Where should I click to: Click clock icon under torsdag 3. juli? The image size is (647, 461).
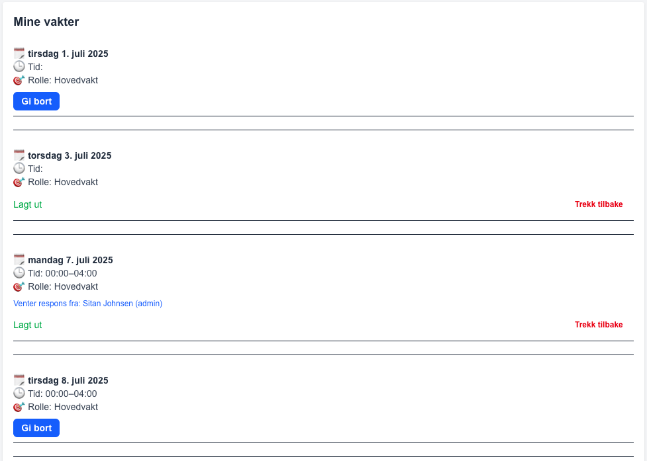coord(19,169)
